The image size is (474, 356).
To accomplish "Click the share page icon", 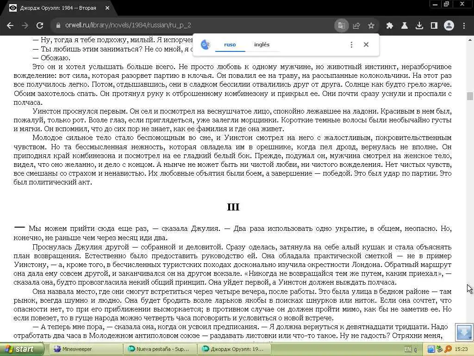I will coord(356,26).
